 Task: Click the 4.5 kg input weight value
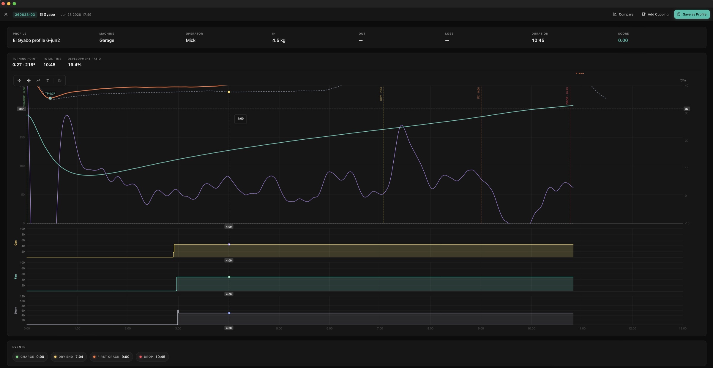click(279, 40)
